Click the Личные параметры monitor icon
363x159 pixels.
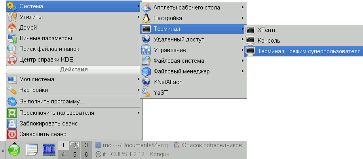(12, 38)
